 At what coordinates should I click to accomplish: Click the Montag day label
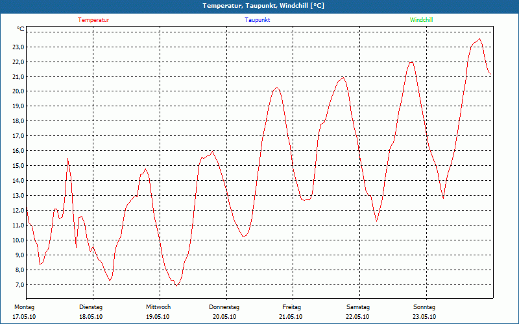[x=24, y=307]
